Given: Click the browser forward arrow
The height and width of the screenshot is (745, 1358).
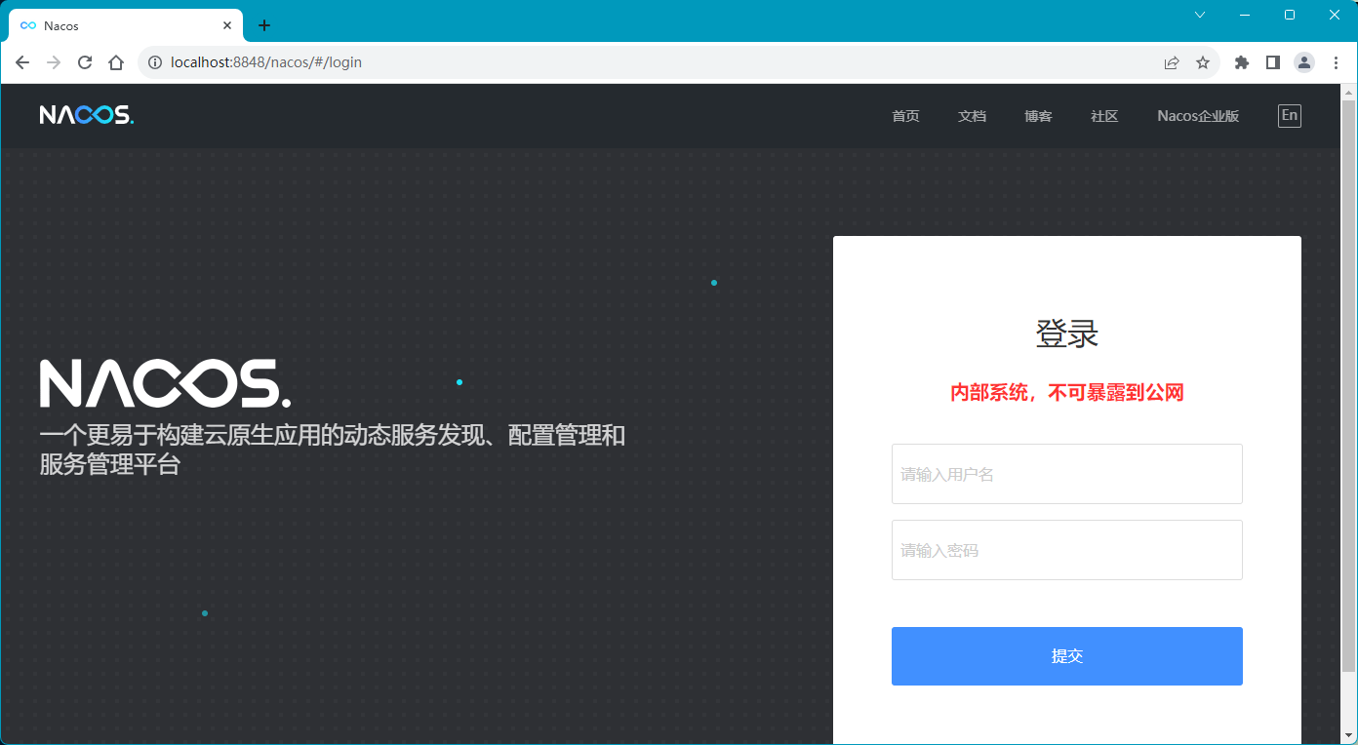Looking at the screenshot, I should [54, 62].
